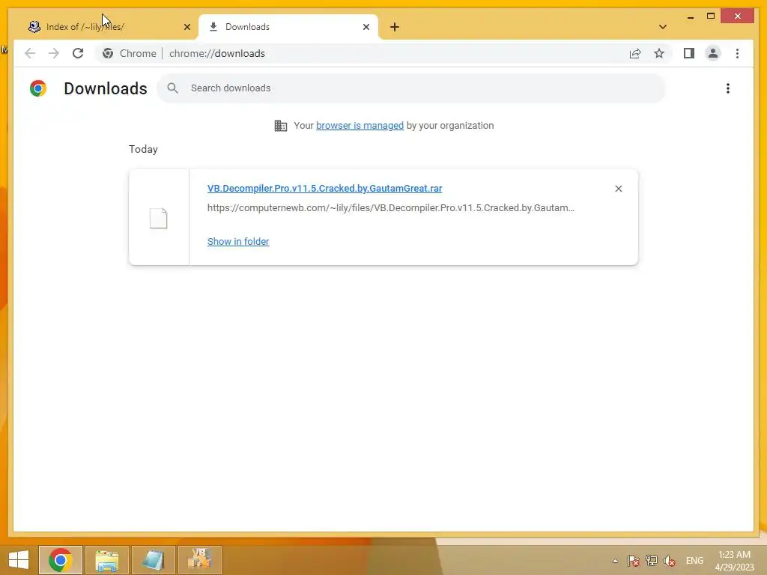Click the 'Today' date heading
The image size is (767, 575).
(143, 149)
